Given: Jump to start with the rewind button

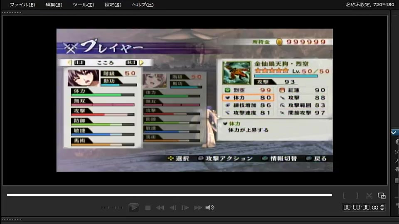Looking at the screenshot, I should pos(160,208).
